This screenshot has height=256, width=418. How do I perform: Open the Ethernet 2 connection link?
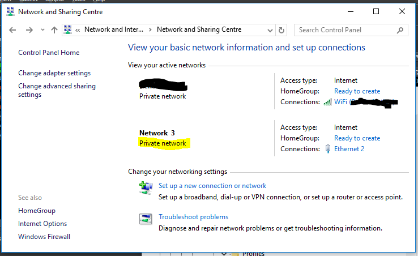[x=349, y=149]
